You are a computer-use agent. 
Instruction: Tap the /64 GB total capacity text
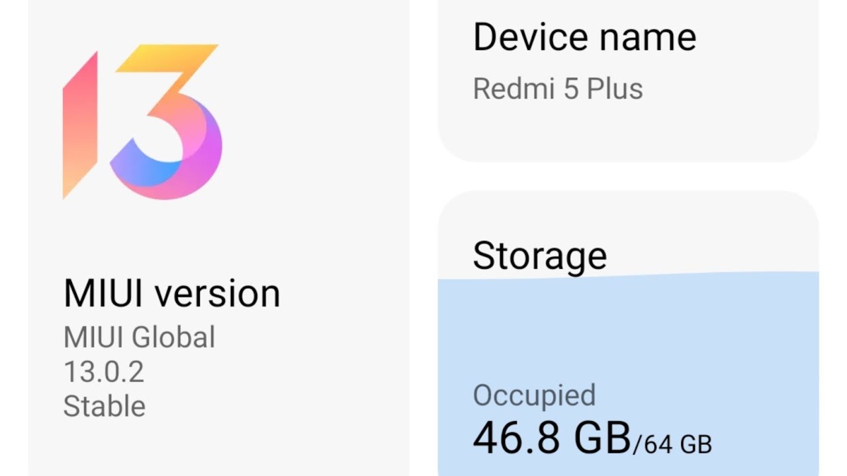coord(672,444)
